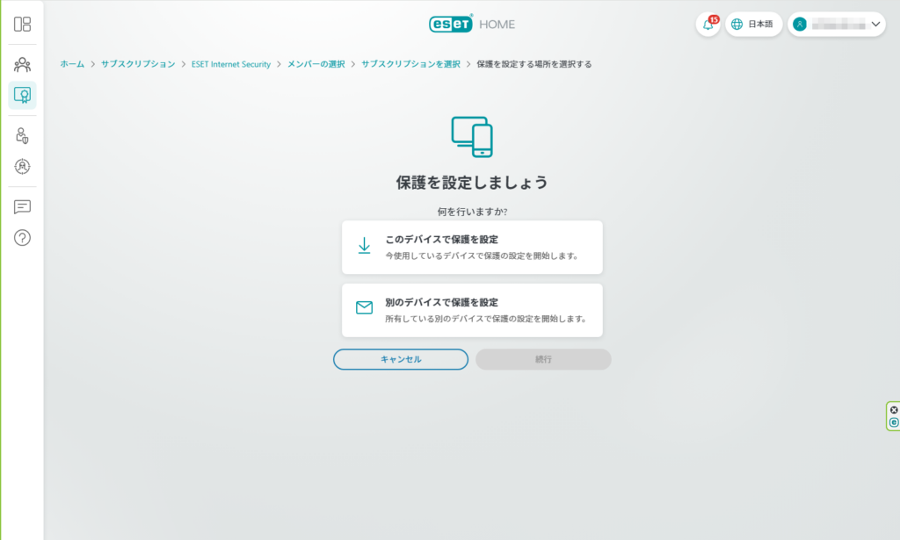Screen dimensions: 900x540
Task: Select 別のデバイスで保護を設定 option card
Action: 472,310
